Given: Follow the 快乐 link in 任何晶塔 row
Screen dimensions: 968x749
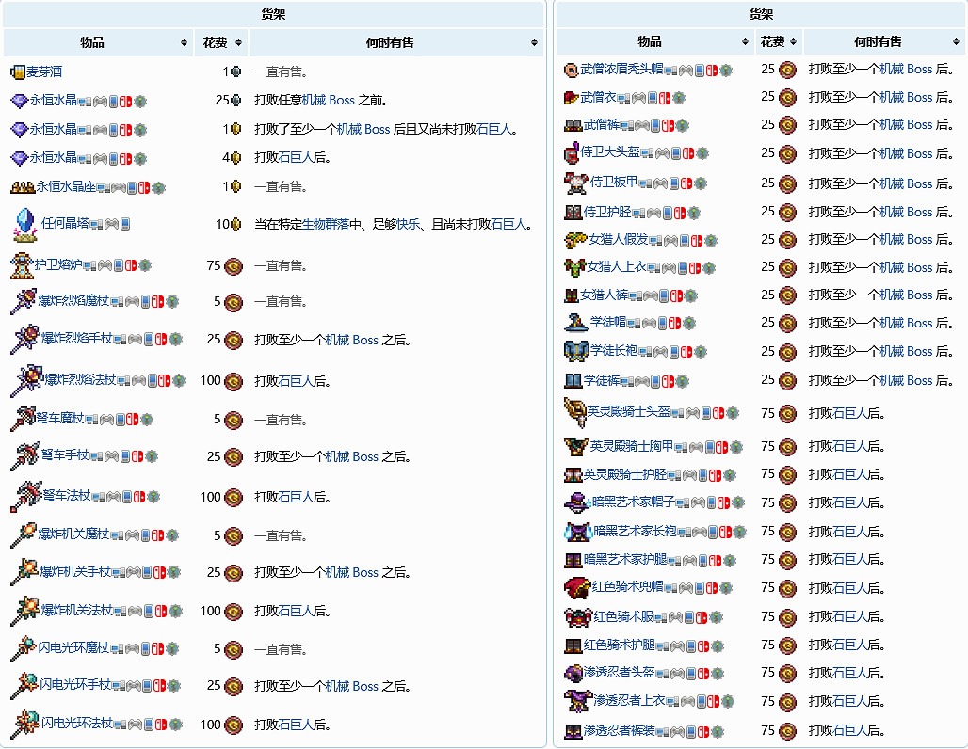Looking at the screenshot, I should click(408, 224).
